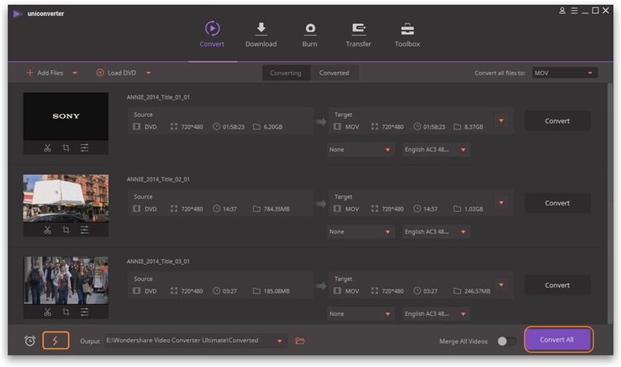
Task: Open the Toolbox tab
Action: (x=407, y=35)
